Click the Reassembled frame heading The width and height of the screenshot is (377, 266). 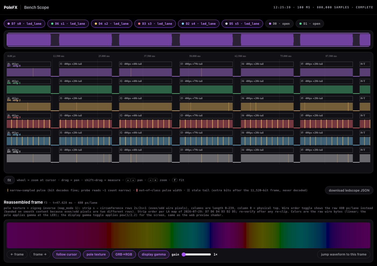coord(23,202)
